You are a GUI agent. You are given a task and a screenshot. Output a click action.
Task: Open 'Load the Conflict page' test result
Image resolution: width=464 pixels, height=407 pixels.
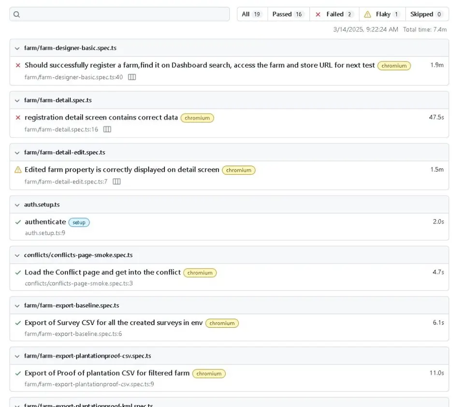coord(102,272)
